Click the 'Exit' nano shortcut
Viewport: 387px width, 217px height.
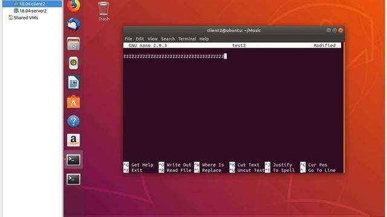(137, 170)
